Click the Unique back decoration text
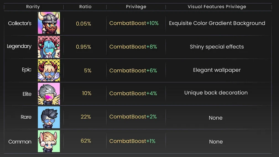Image resolution: width=279 pixels, height=157 pixels. [216, 93]
